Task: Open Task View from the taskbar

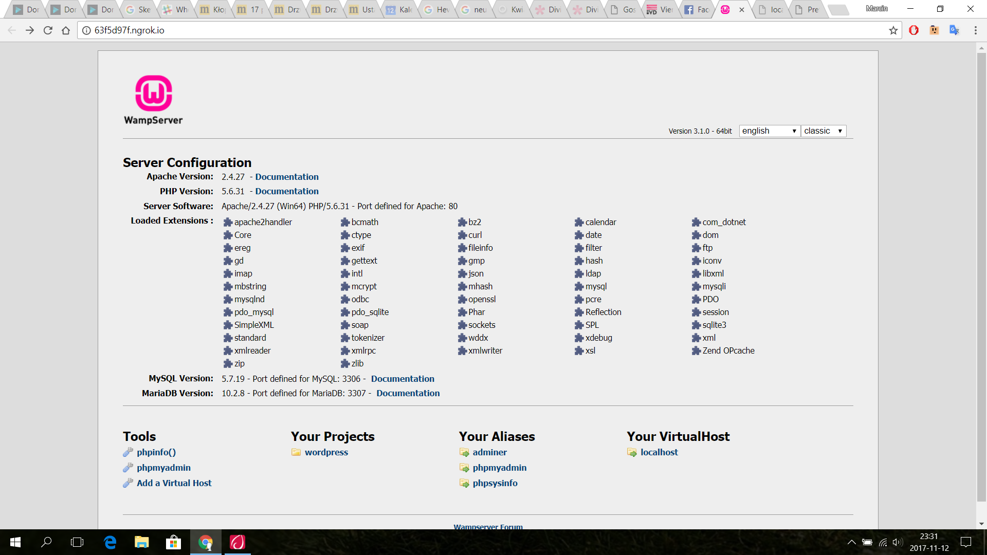Action: point(77,542)
